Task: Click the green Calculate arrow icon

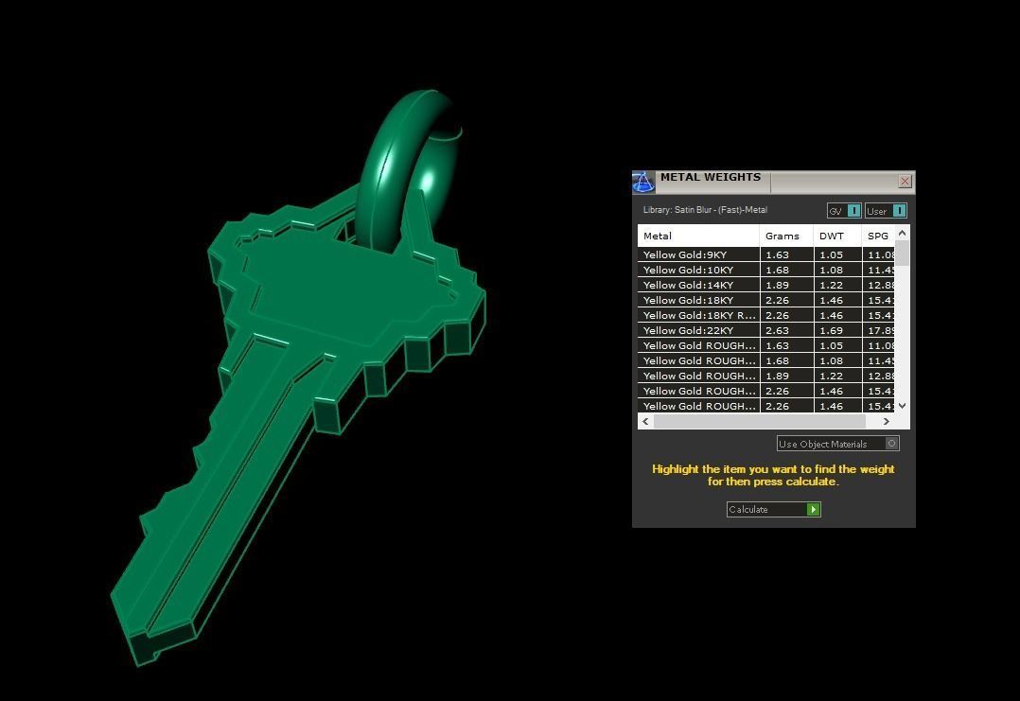Action: coord(813,509)
